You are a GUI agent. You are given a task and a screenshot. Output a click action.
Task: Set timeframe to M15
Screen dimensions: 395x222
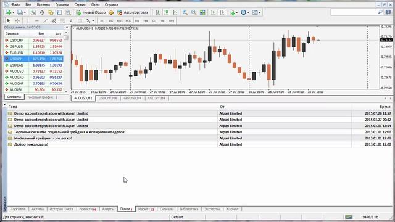(x=120, y=20)
